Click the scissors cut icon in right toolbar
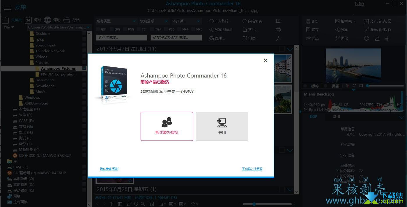 387,38
